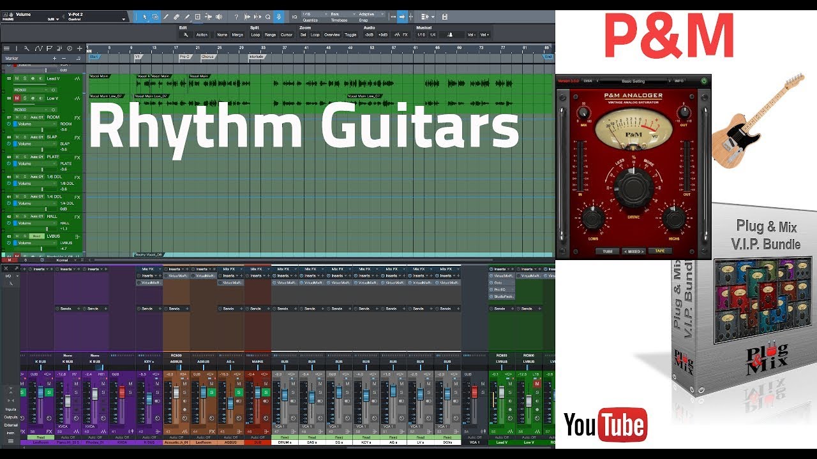Show the Outputs panel in mixer
Screen dimensions: 817x459
11,417
